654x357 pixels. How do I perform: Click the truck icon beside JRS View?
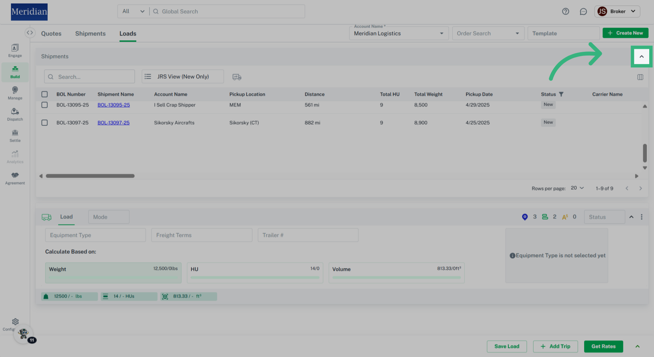237,77
